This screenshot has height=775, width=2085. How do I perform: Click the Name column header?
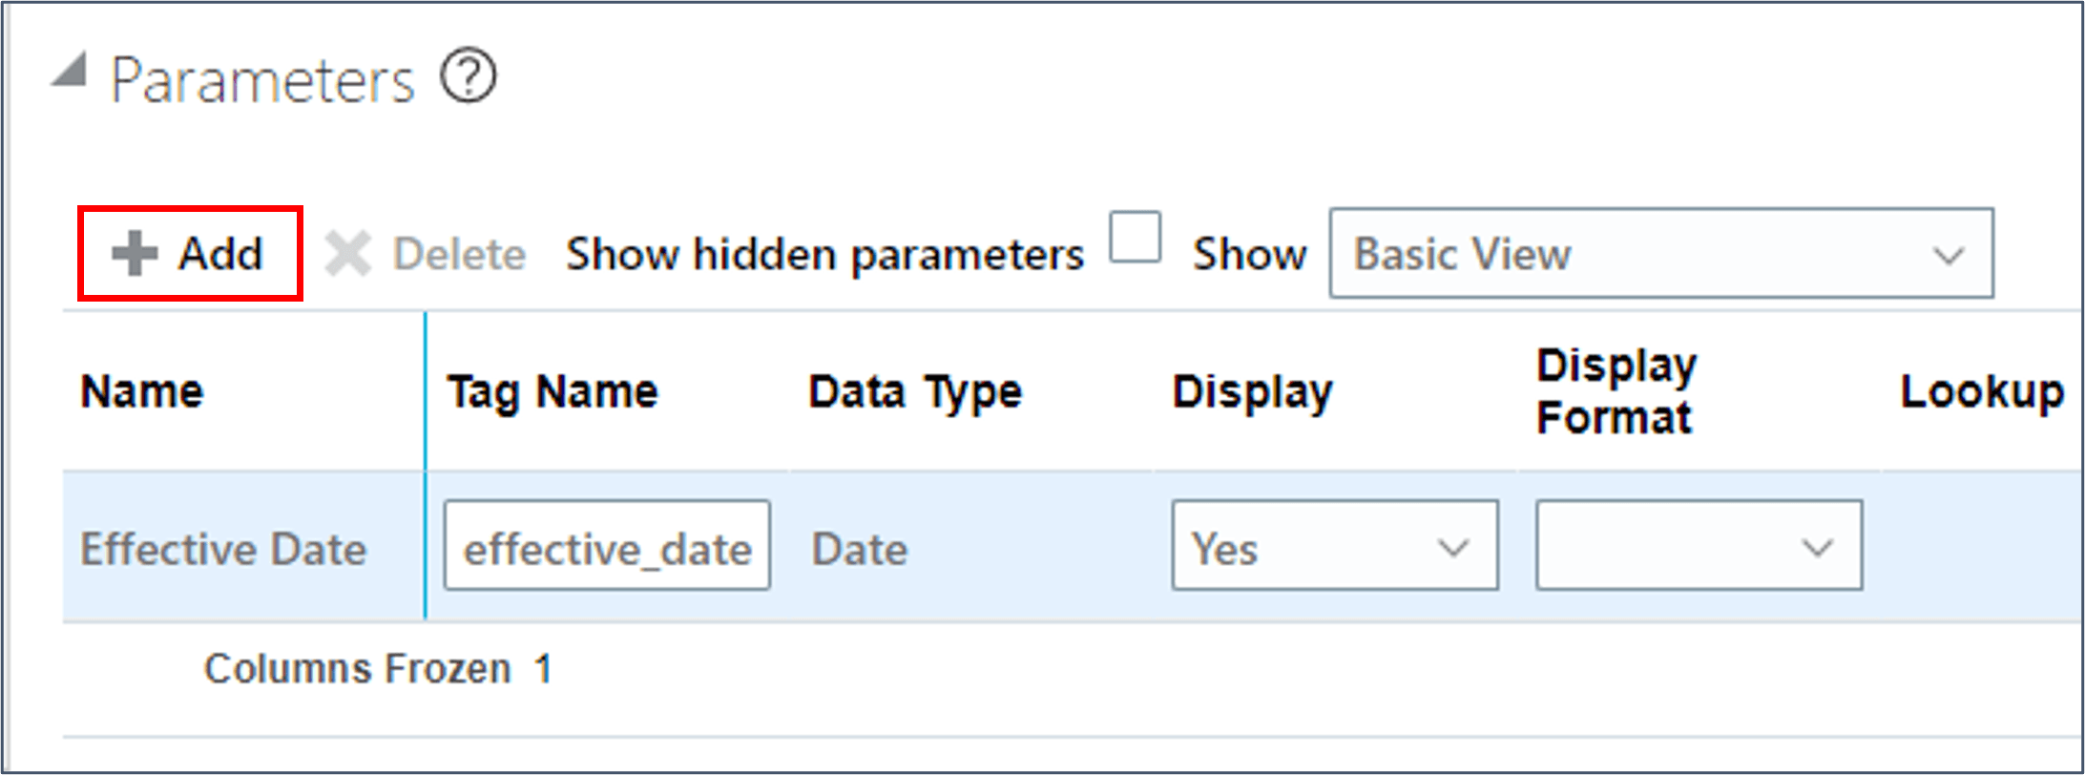(x=141, y=389)
